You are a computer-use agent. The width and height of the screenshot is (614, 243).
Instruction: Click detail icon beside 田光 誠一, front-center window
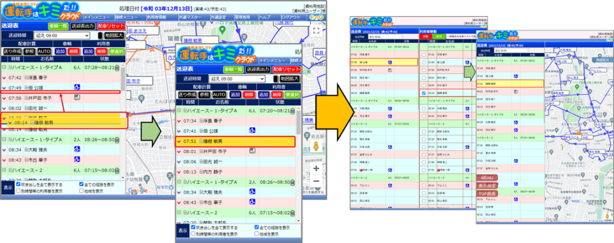click(x=201, y=162)
